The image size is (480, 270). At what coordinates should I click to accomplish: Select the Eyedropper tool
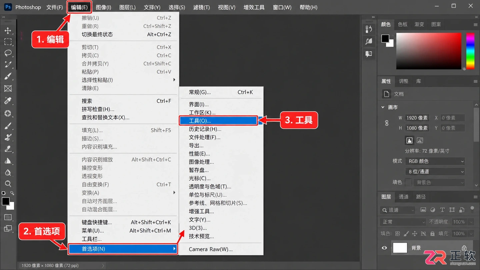8,100
